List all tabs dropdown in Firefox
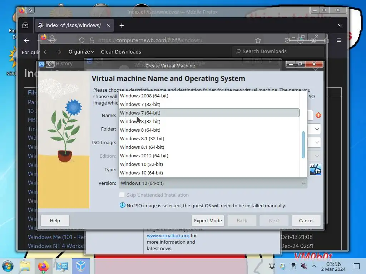This screenshot has height=274, width=366. [340, 25]
